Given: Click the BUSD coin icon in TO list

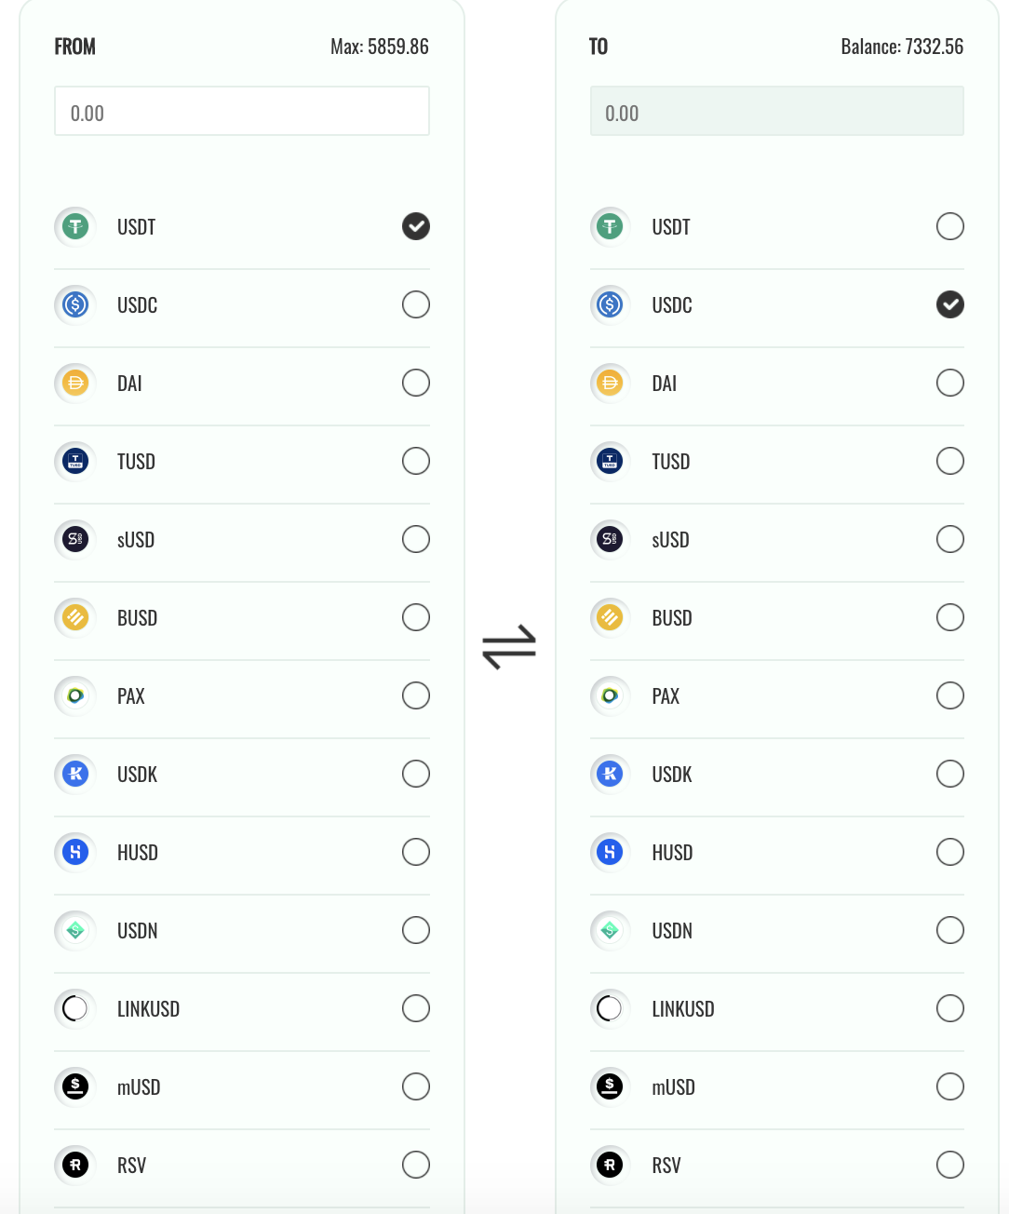Looking at the screenshot, I should pos(610,617).
